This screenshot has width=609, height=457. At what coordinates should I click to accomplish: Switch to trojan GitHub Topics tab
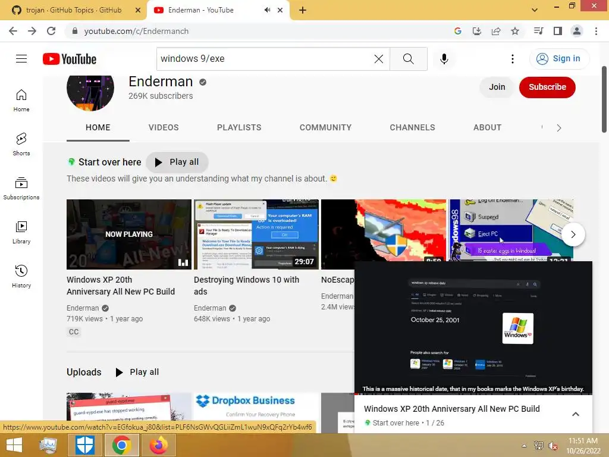click(x=73, y=10)
